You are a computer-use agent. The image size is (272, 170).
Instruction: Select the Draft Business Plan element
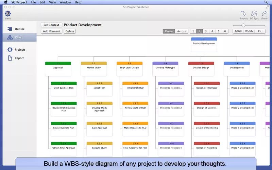(64, 89)
